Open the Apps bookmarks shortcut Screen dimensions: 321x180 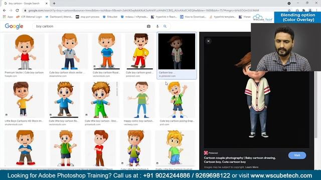[x=8, y=17]
